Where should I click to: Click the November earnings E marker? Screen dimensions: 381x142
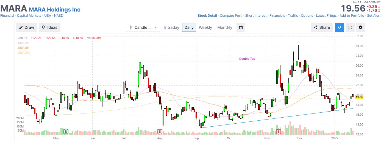tap(278, 132)
